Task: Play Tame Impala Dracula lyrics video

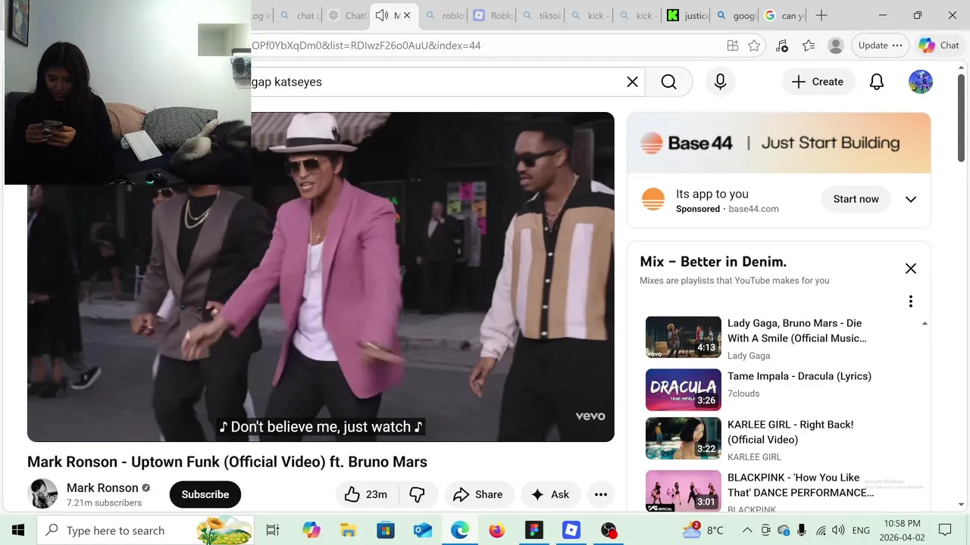Action: (x=684, y=390)
